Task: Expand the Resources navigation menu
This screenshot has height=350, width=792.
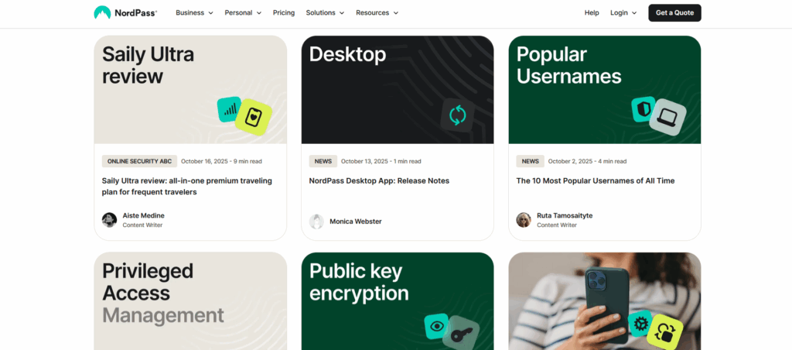Action: tap(377, 13)
